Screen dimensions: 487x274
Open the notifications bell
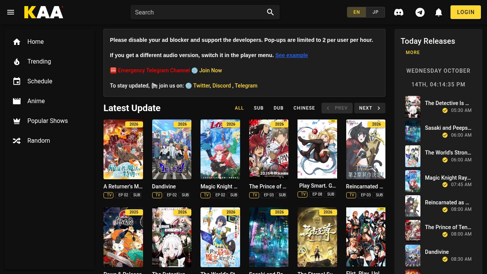[439, 12]
